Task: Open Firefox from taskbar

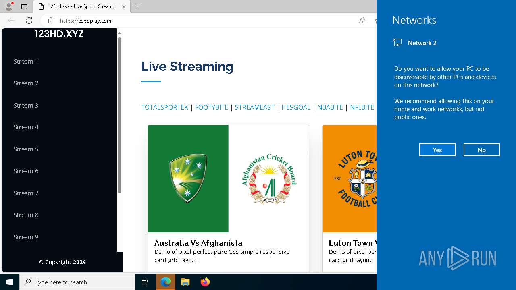Action: coord(205,282)
